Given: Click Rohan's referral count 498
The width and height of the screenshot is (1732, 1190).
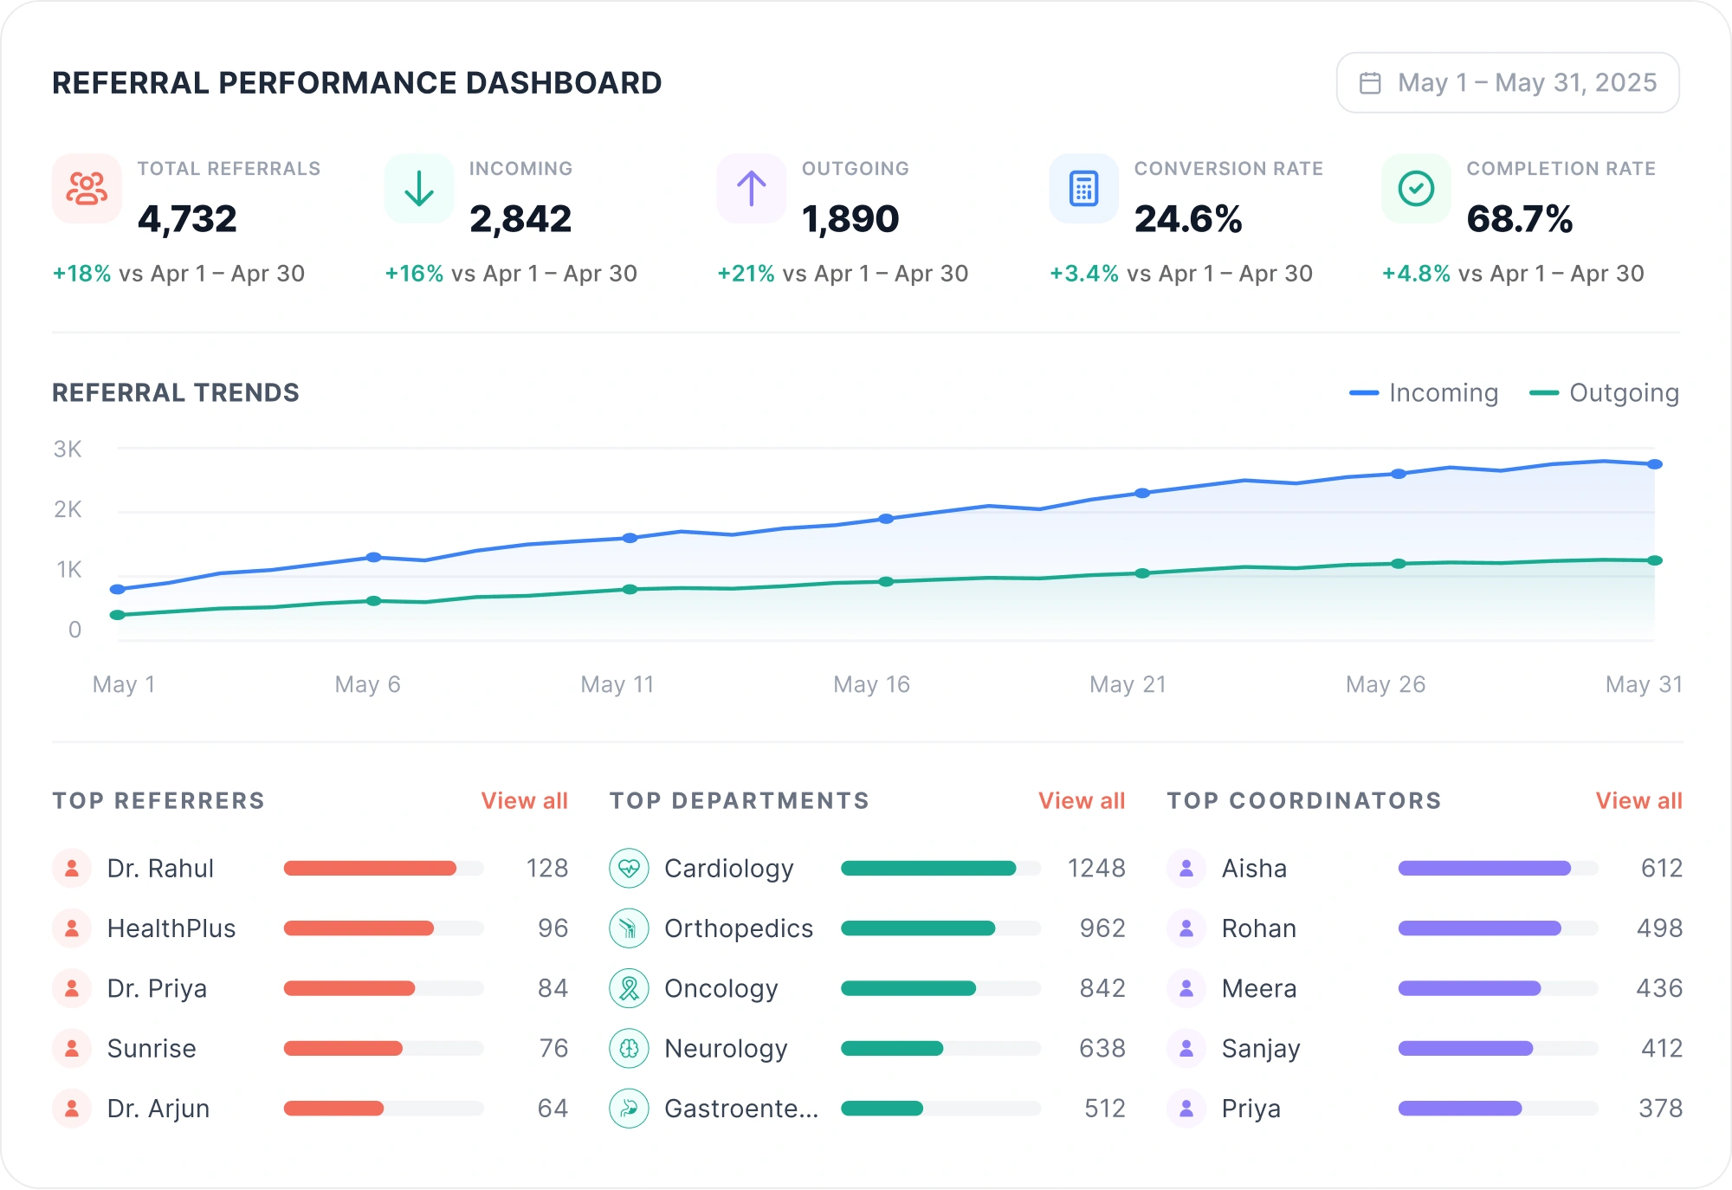Looking at the screenshot, I should click(x=1659, y=928).
